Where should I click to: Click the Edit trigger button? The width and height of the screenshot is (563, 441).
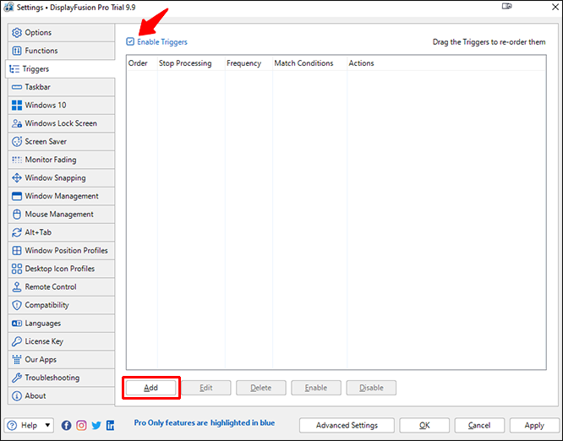[x=206, y=388]
